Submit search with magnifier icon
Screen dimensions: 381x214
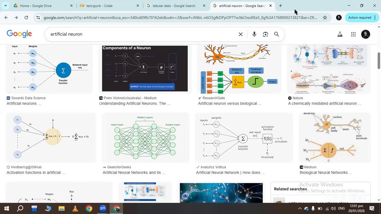click(x=277, y=34)
